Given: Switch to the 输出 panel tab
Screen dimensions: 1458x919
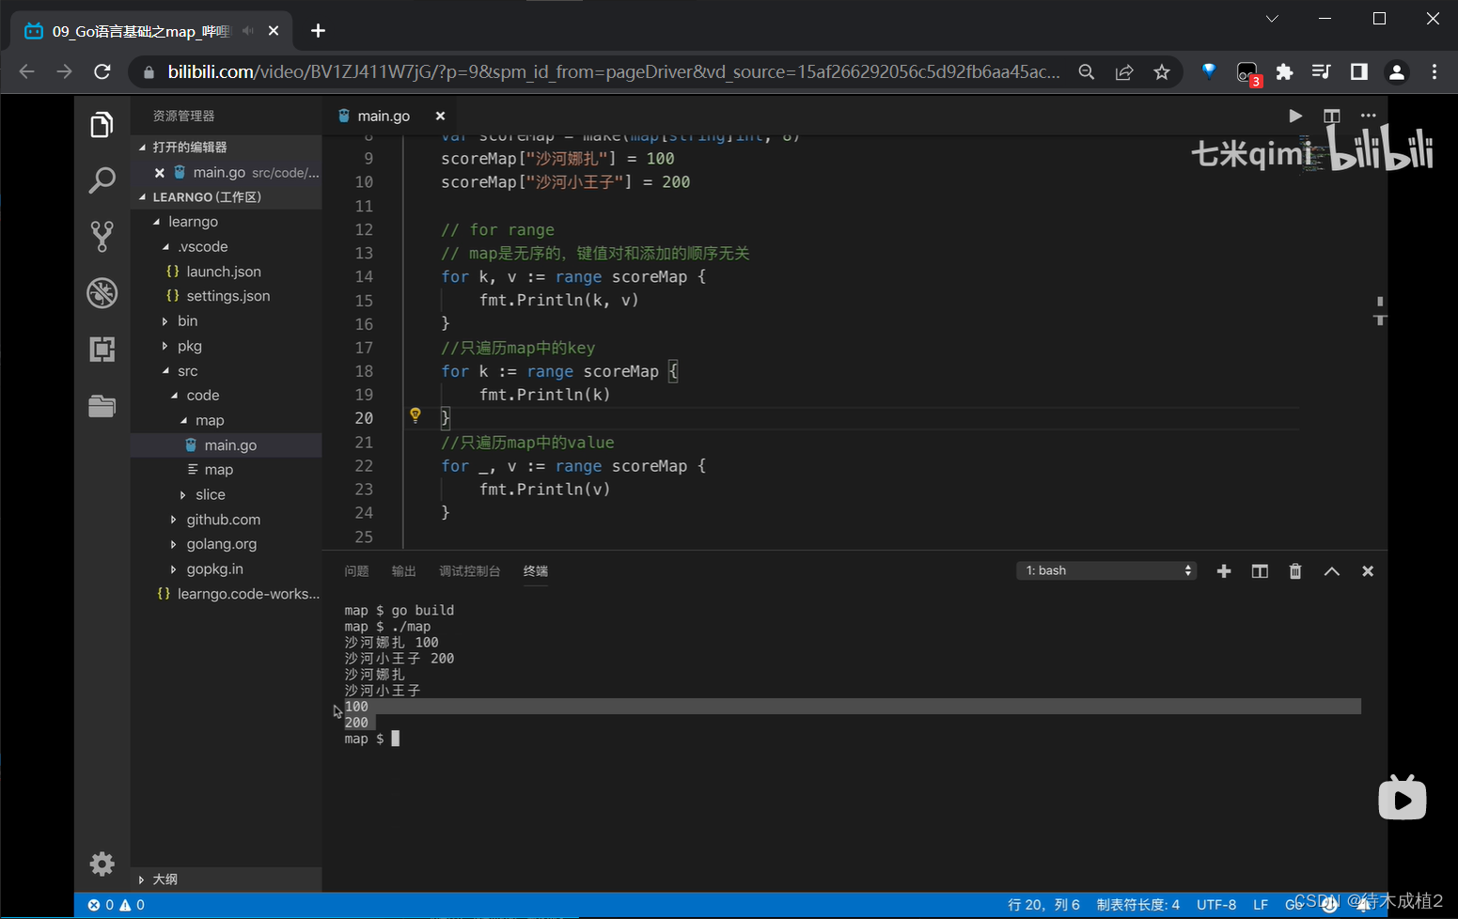Looking at the screenshot, I should coord(403,571).
